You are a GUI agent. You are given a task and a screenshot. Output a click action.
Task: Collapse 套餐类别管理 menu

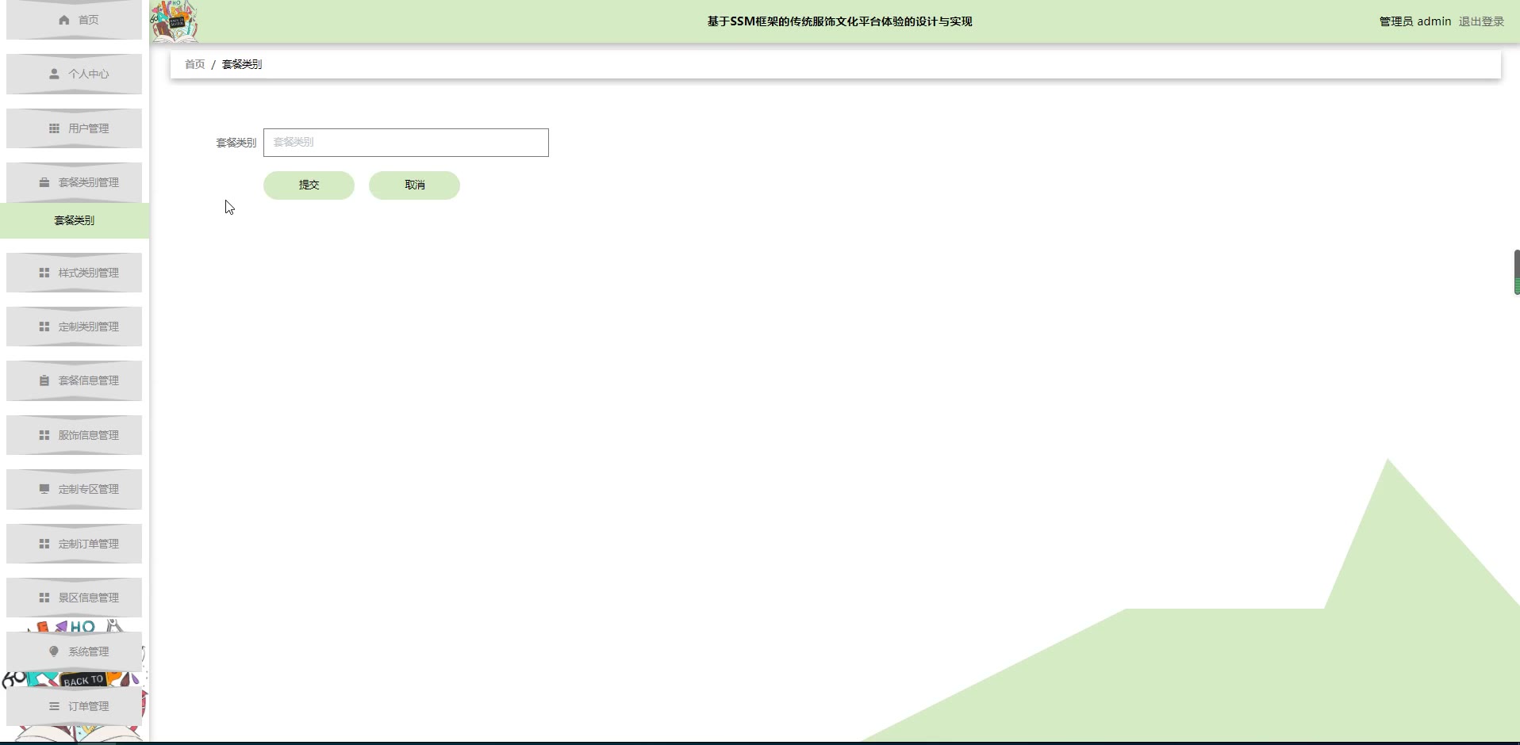coord(75,182)
